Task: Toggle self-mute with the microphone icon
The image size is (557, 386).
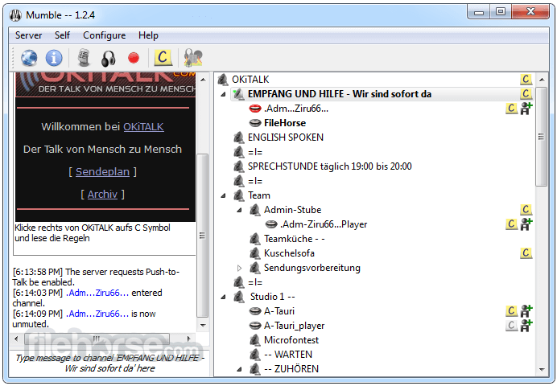Action: tap(84, 58)
